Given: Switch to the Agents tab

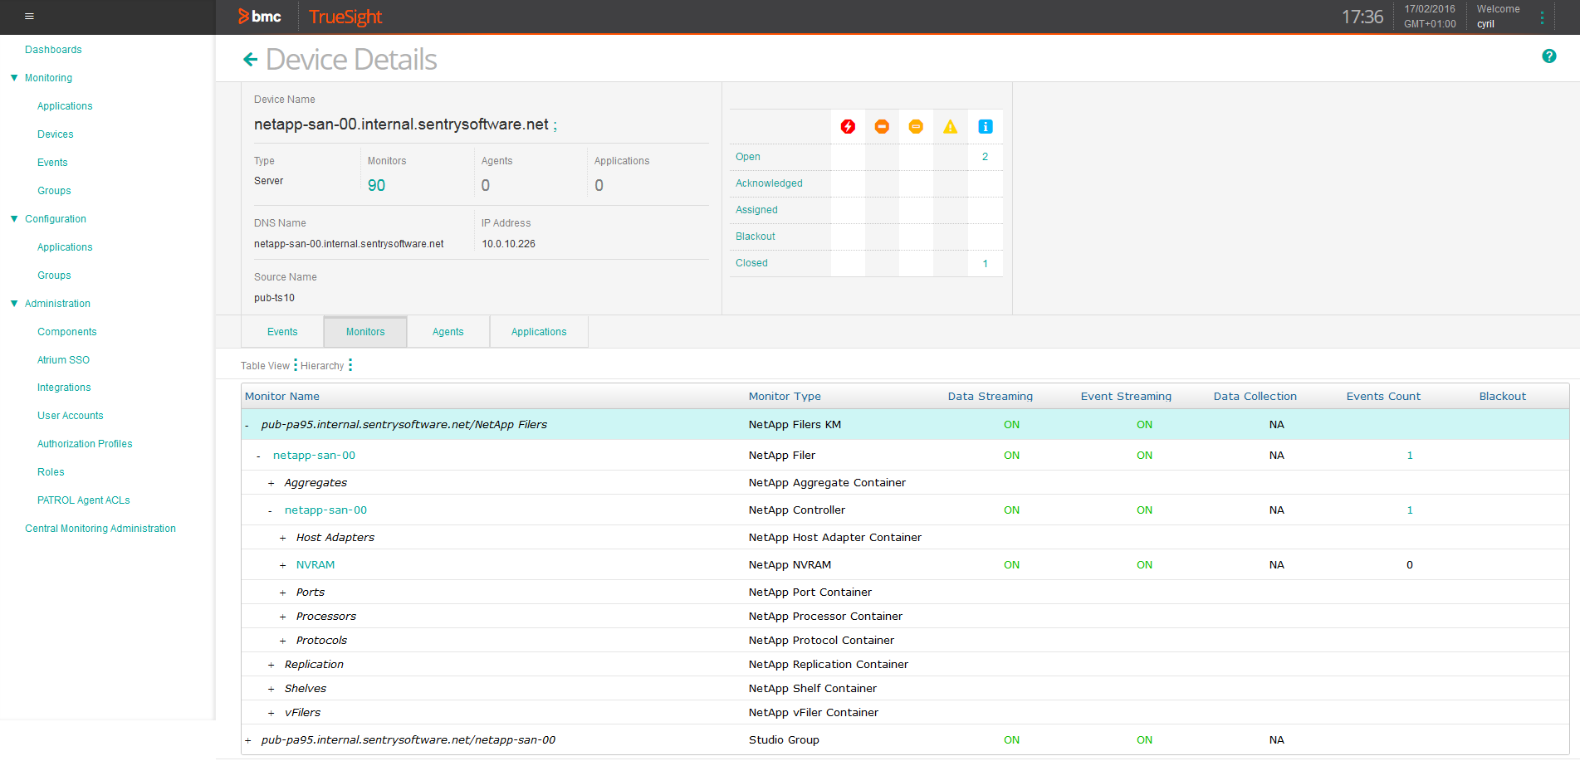Looking at the screenshot, I should coord(448,332).
